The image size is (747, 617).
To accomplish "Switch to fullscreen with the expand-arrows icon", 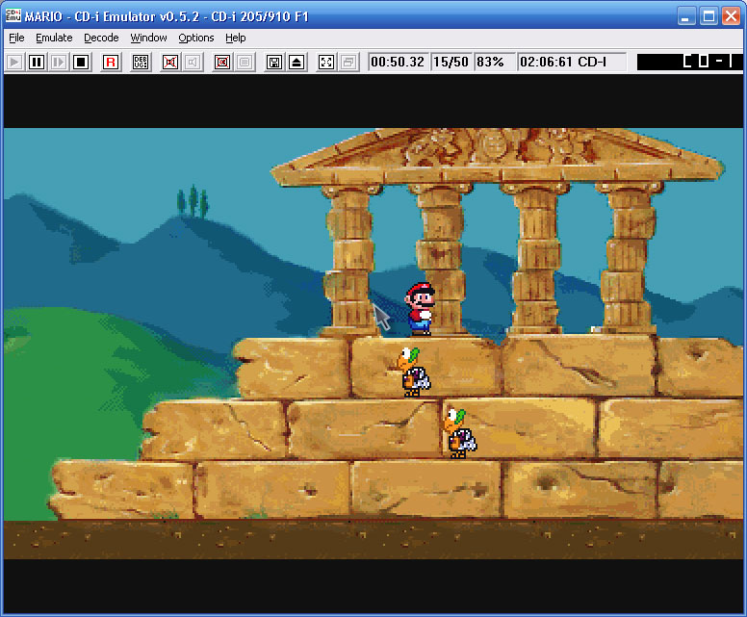I will (x=326, y=62).
